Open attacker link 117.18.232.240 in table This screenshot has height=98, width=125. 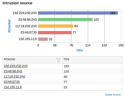click(15, 77)
